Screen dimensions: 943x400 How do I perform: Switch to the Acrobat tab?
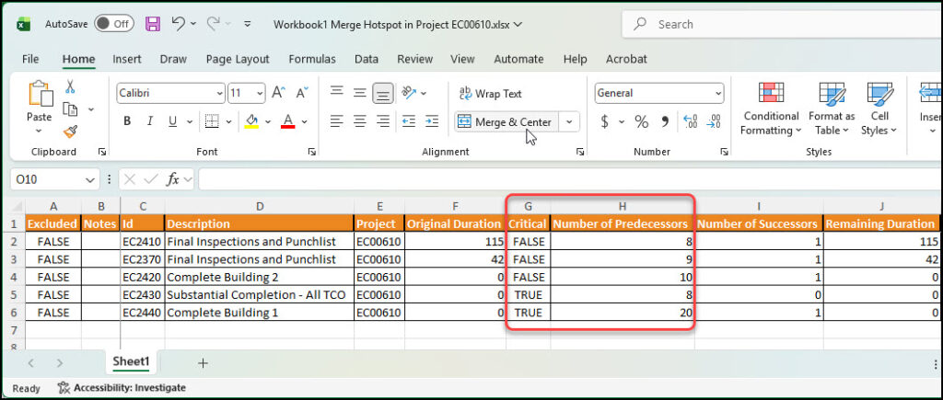click(626, 59)
